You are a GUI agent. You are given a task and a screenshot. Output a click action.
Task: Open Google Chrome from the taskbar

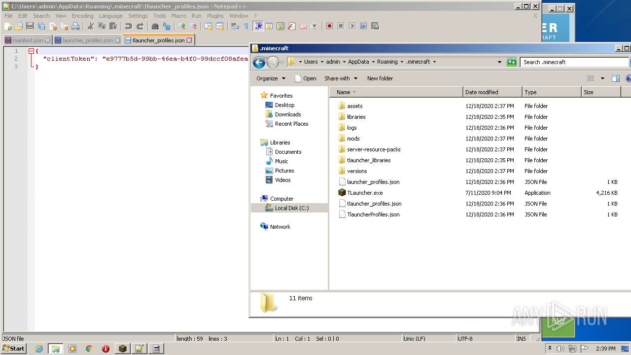point(89,349)
